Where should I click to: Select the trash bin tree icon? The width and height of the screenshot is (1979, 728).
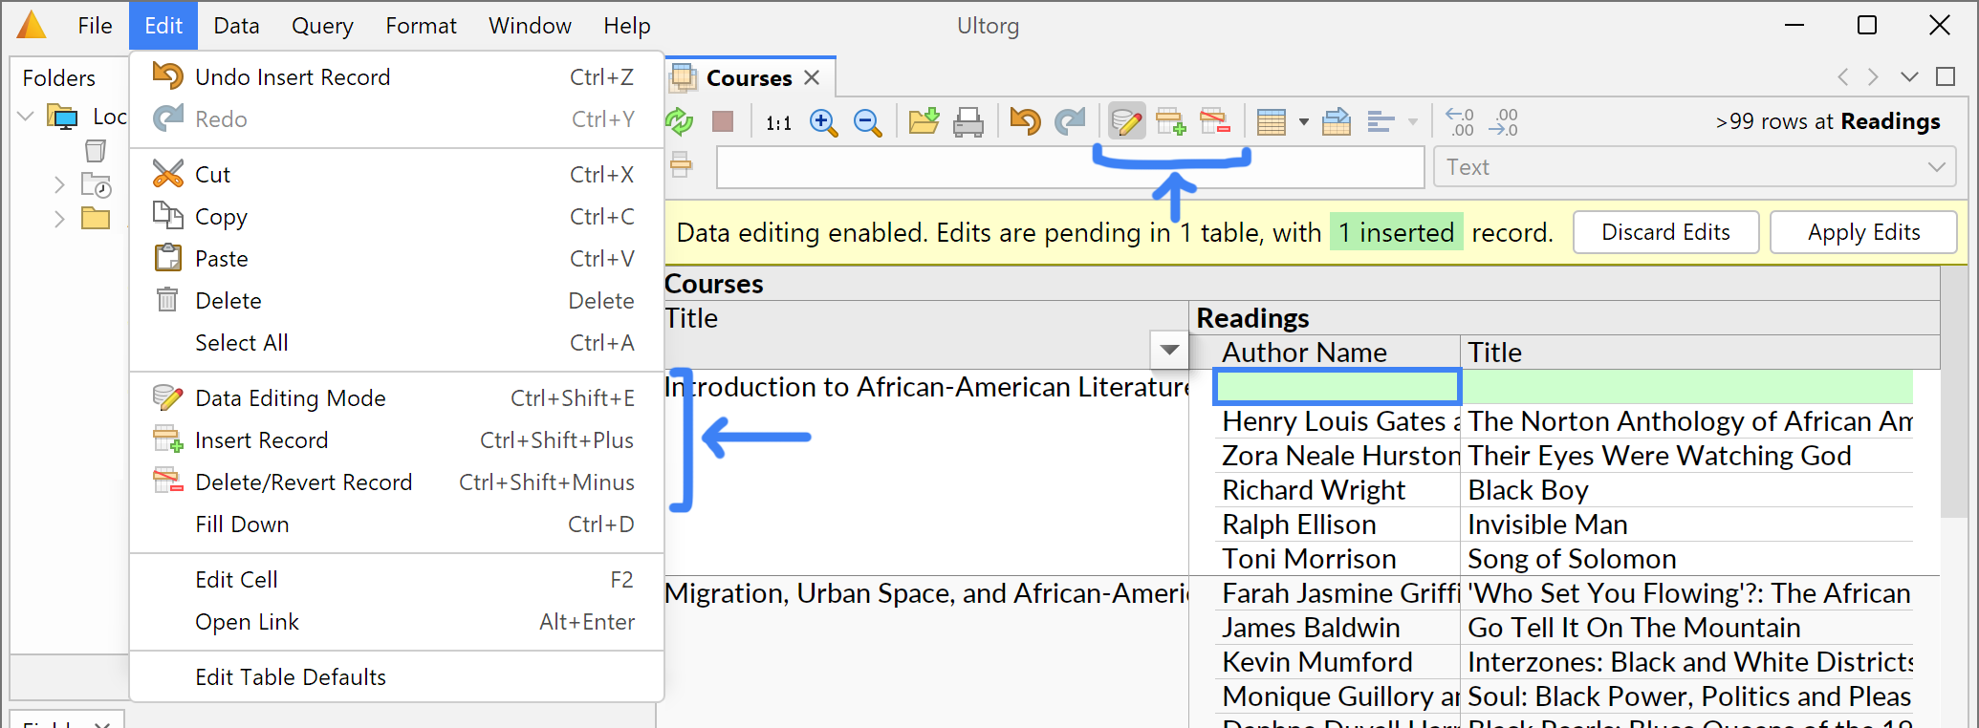click(x=96, y=150)
